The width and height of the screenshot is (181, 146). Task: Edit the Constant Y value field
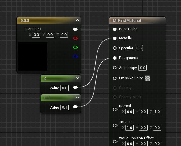(x=50, y=35)
